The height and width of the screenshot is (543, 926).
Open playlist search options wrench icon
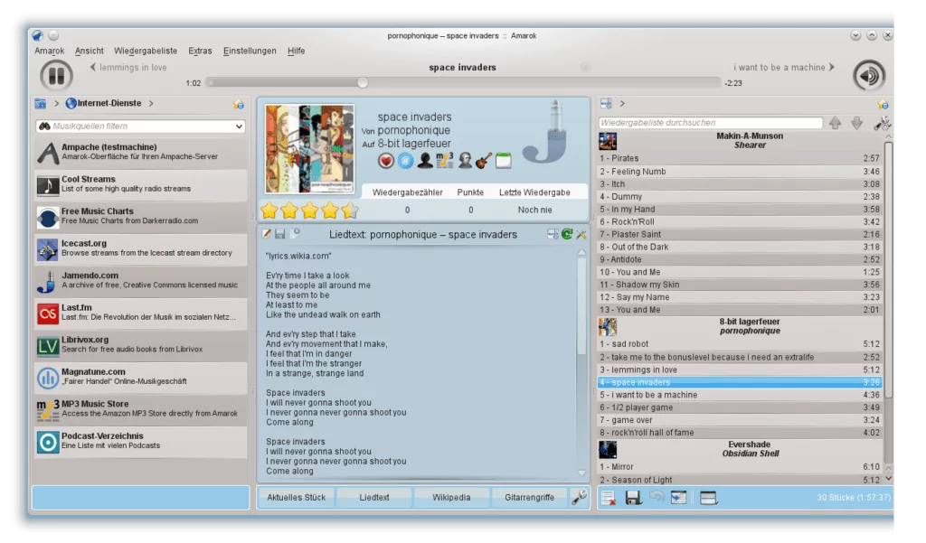coord(883,123)
